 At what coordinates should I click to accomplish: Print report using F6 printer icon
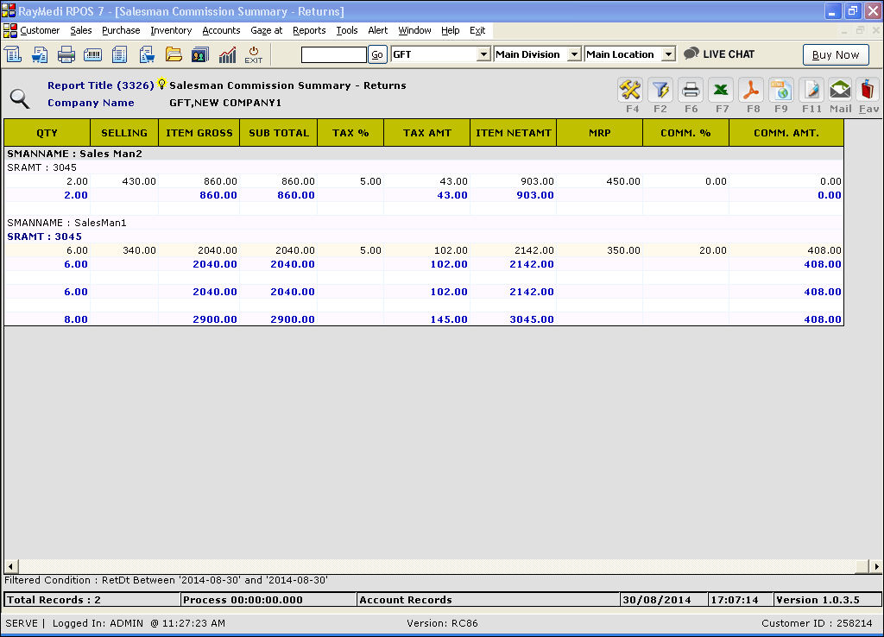click(691, 90)
